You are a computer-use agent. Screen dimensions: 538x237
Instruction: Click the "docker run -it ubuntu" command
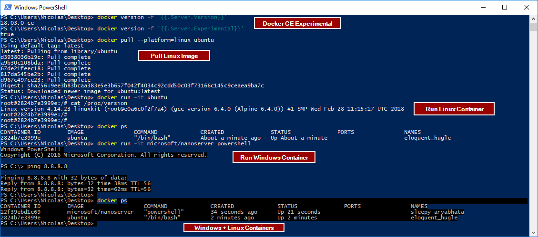132,97
